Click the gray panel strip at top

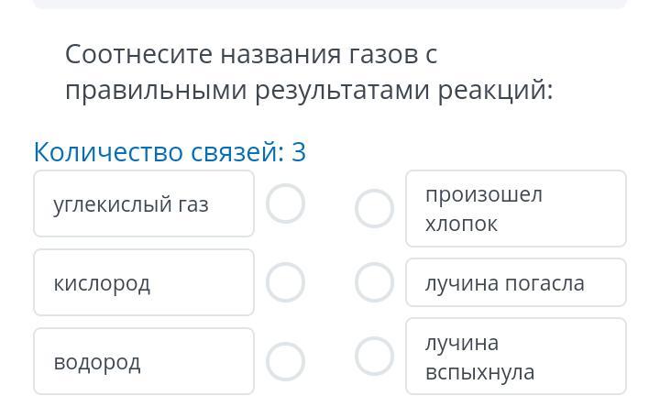tap(330, 4)
